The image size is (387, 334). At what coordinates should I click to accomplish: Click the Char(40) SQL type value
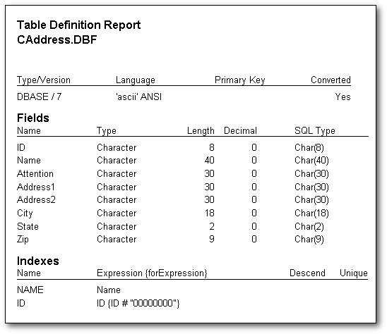tap(311, 161)
